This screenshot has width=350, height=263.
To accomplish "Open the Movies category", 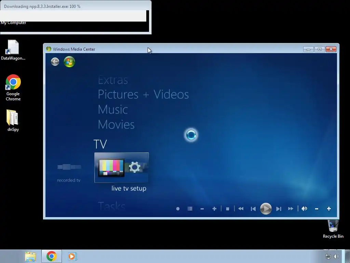I will pyautogui.click(x=116, y=125).
